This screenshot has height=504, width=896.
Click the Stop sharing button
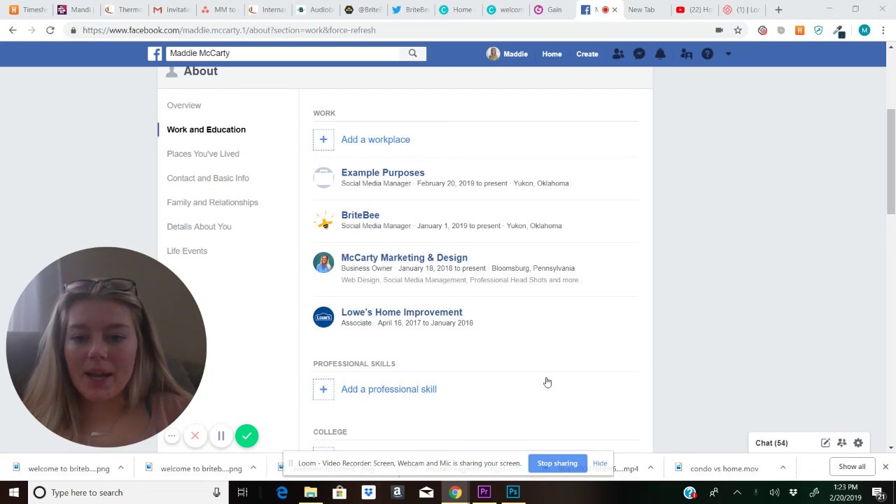[x=557, y=463]
